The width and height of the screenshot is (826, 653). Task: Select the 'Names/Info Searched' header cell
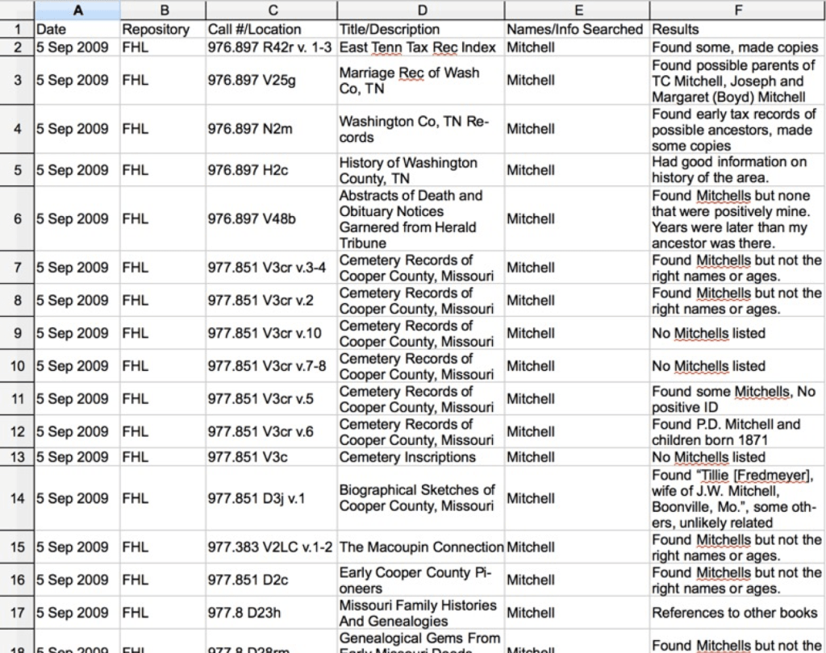575,29
